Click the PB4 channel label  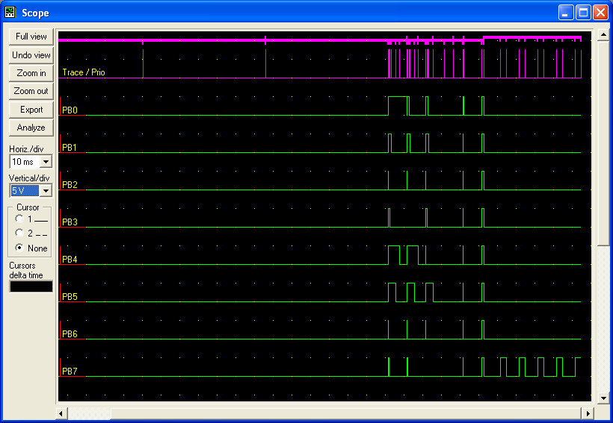[70, 260]
